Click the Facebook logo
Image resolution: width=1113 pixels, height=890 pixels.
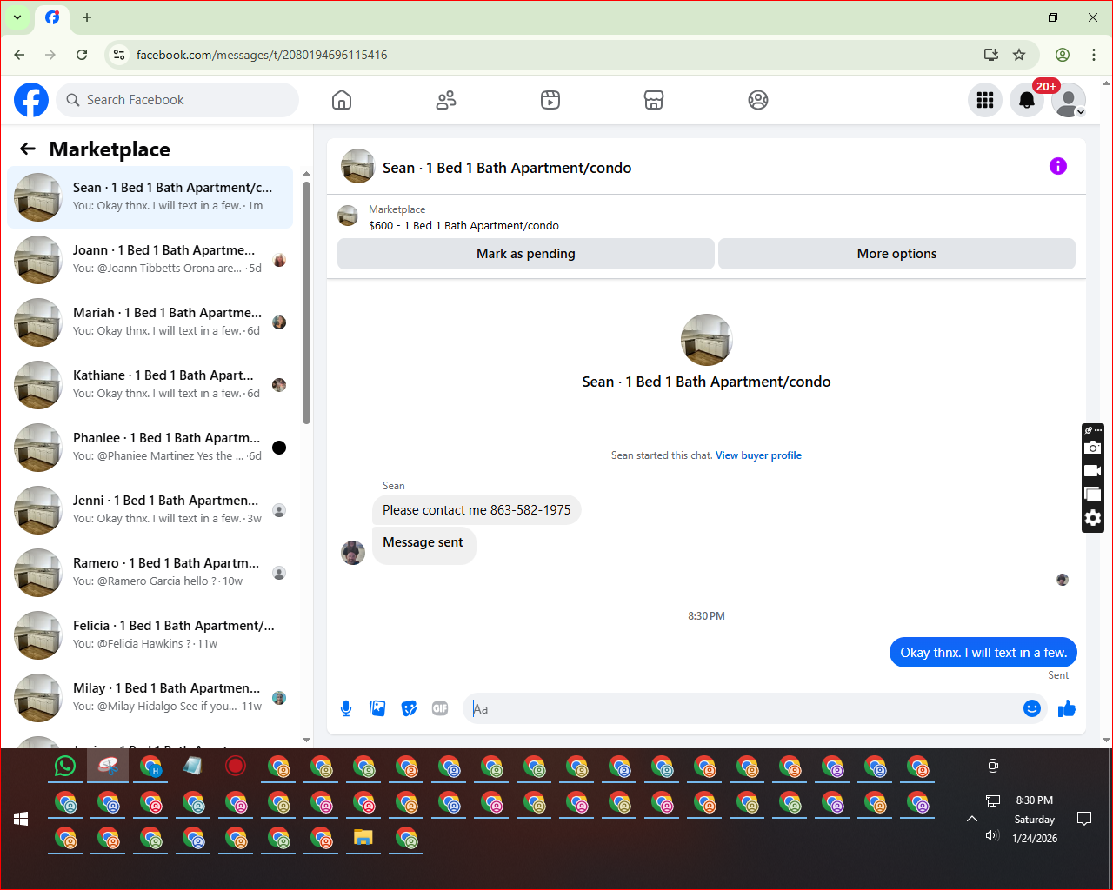[31, 100]
